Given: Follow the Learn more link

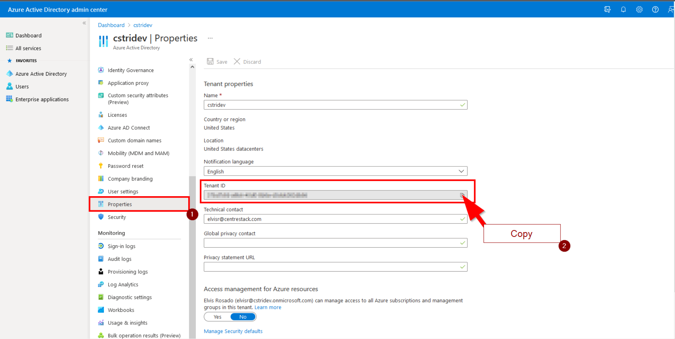Looking at the screenshot, I should tap(268, 307).
